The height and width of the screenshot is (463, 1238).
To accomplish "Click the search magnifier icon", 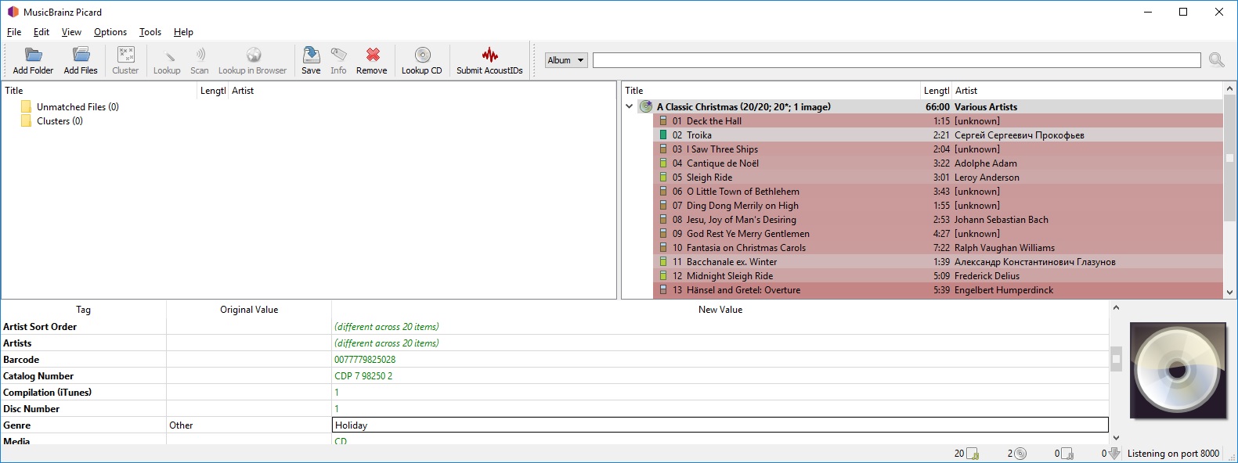I will click(x=1216, y=60).
